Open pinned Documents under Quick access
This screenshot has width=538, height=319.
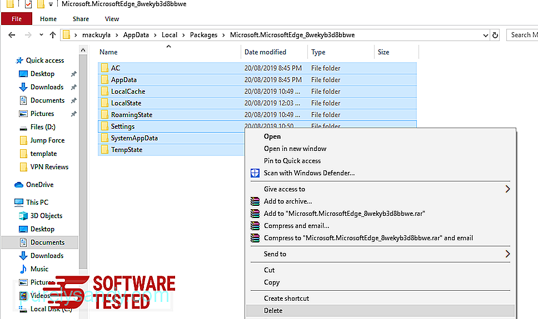point(47,100)
